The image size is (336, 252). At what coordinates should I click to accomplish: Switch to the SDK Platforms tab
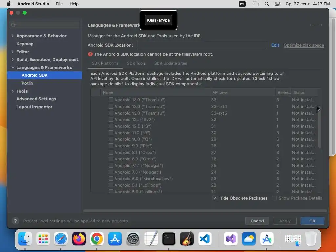(x=105, y=63)
